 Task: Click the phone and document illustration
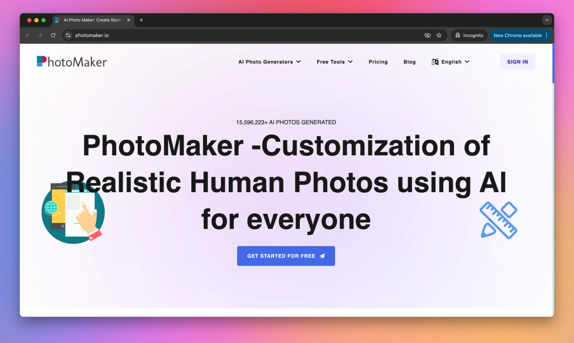[73, 212]
